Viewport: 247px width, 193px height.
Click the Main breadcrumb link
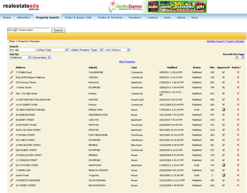coord(12,41)
